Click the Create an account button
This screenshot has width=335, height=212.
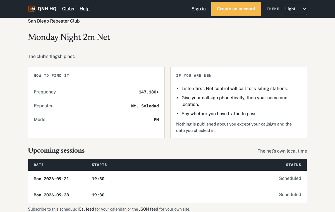tap(236, 9)
